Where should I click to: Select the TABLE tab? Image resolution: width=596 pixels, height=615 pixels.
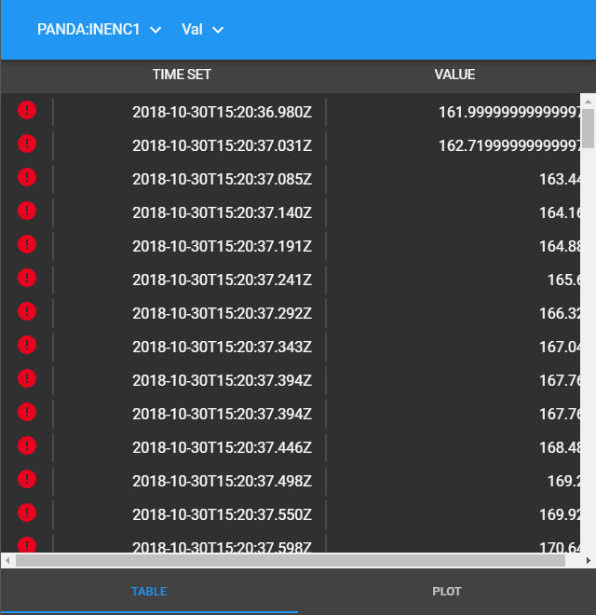tap(149, 592)
